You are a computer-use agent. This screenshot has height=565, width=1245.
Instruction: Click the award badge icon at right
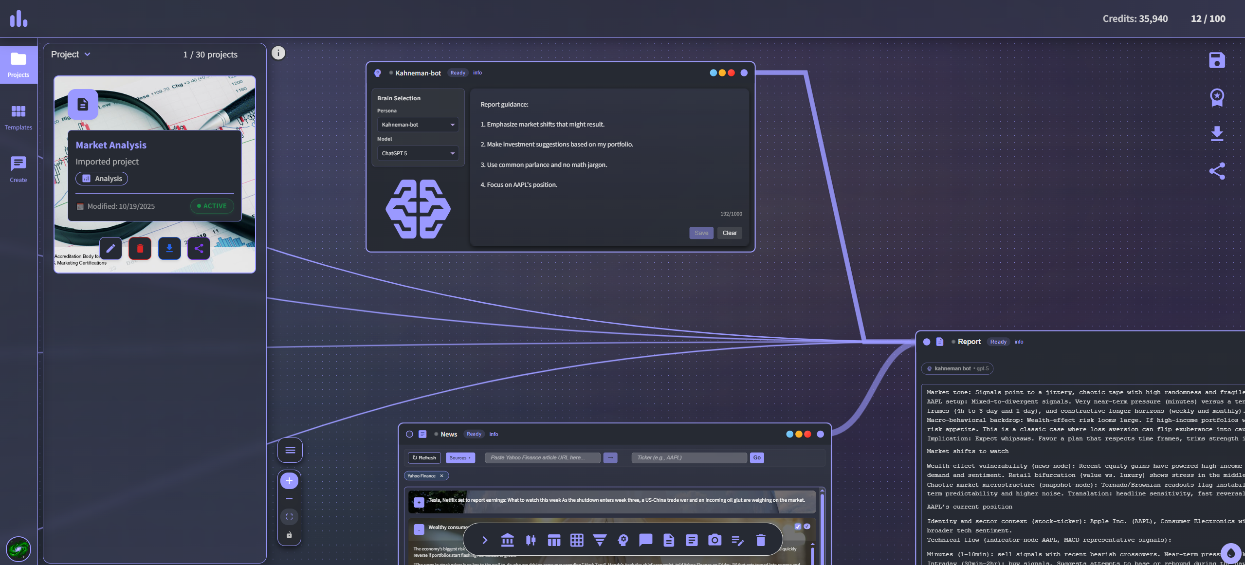point(1217,97)
